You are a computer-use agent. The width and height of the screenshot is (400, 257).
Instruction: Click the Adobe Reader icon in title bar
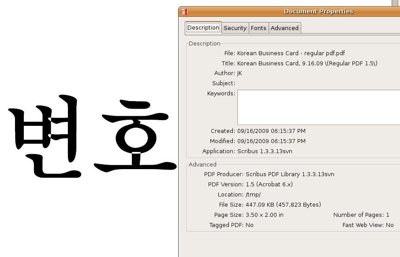185,11
